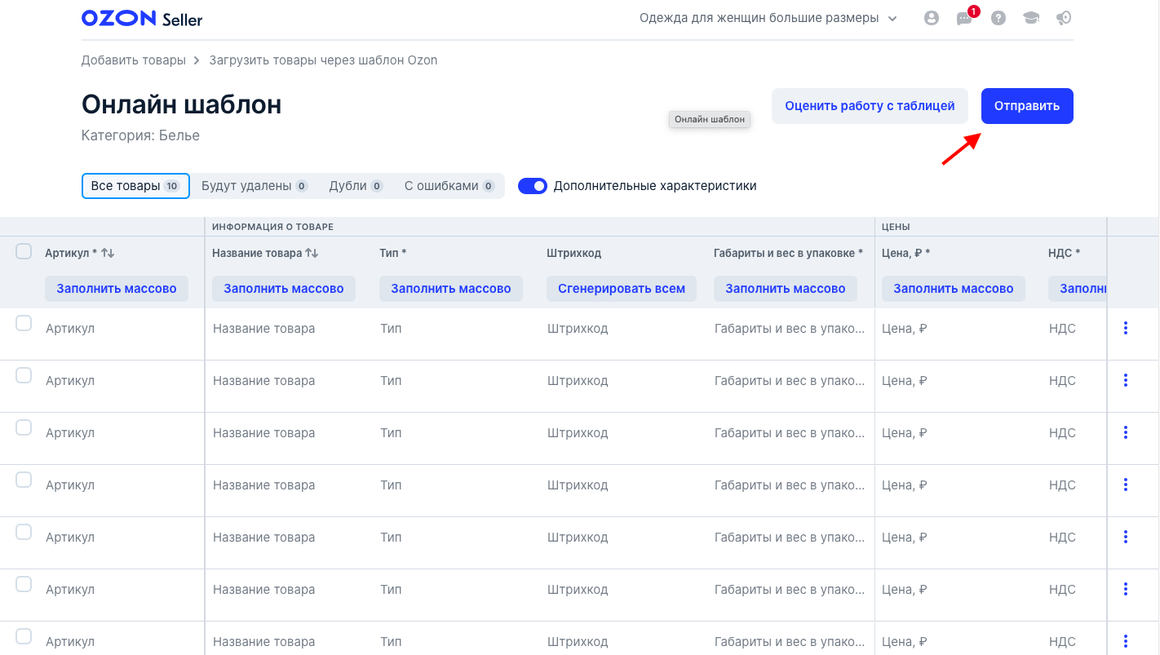
Task: Click the Штрихкод column header
Action: 574,254
